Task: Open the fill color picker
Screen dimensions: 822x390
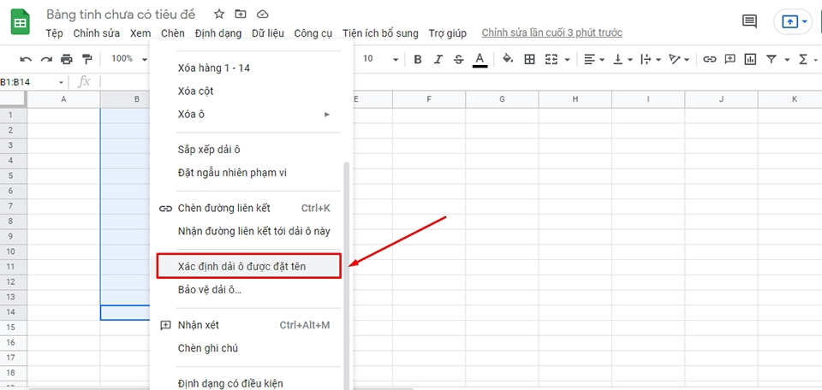Action: coord(508,59)
